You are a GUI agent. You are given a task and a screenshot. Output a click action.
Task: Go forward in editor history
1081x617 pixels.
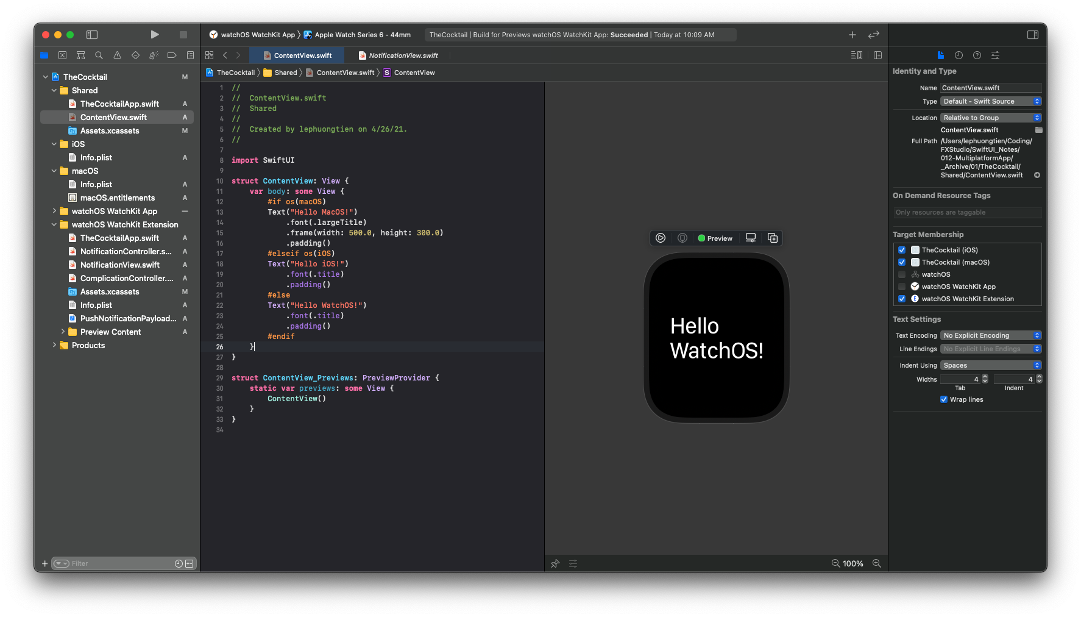click(238, 55)
